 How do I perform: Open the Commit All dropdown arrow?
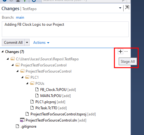[x=27, y=42]
